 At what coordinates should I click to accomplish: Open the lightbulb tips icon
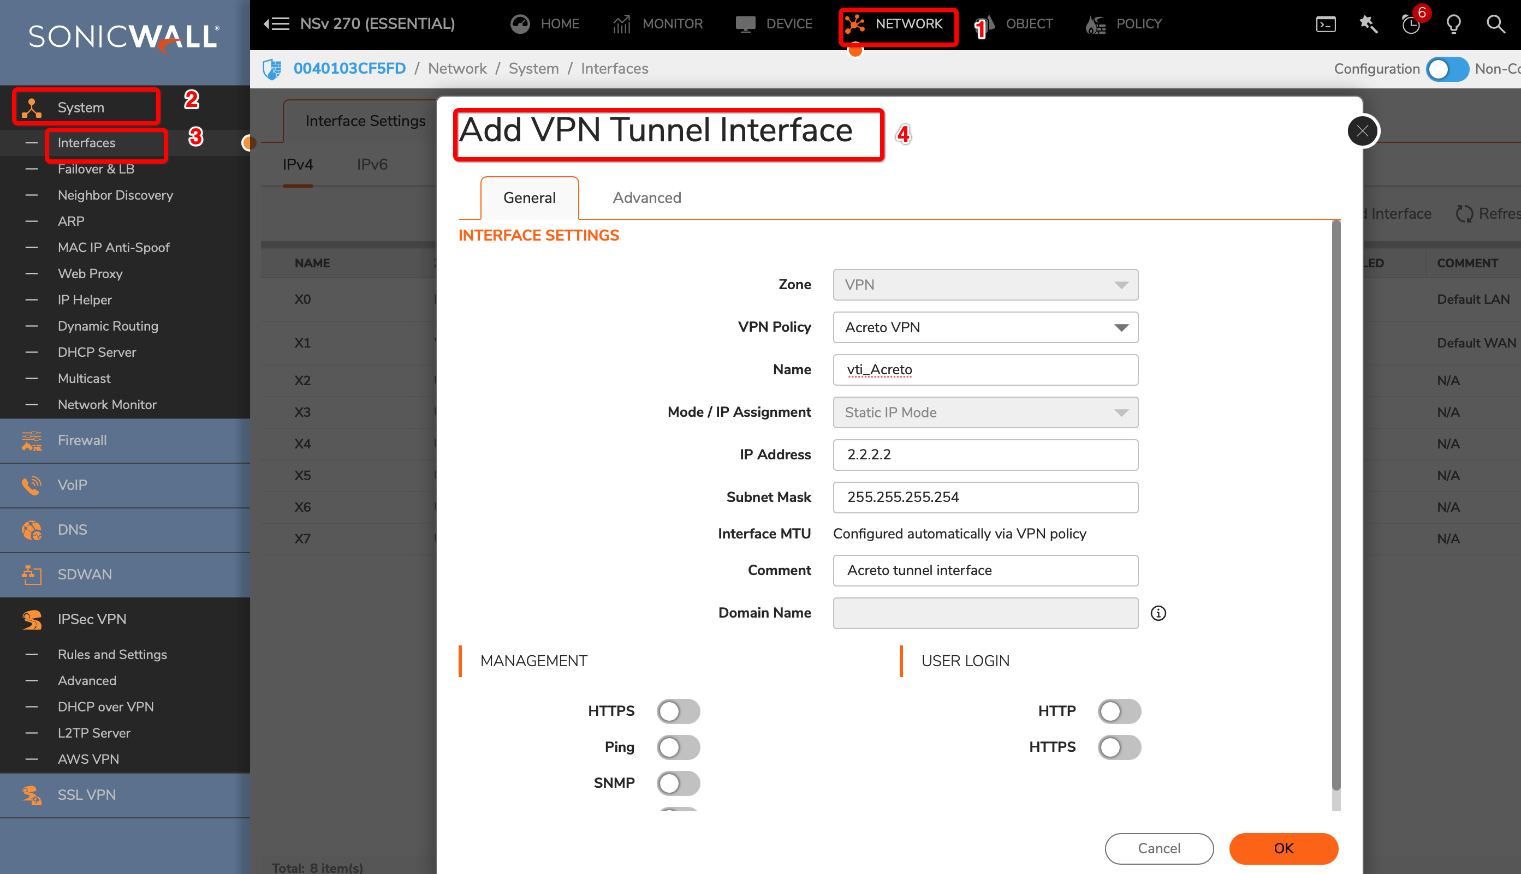click(x=1454, y=24)
